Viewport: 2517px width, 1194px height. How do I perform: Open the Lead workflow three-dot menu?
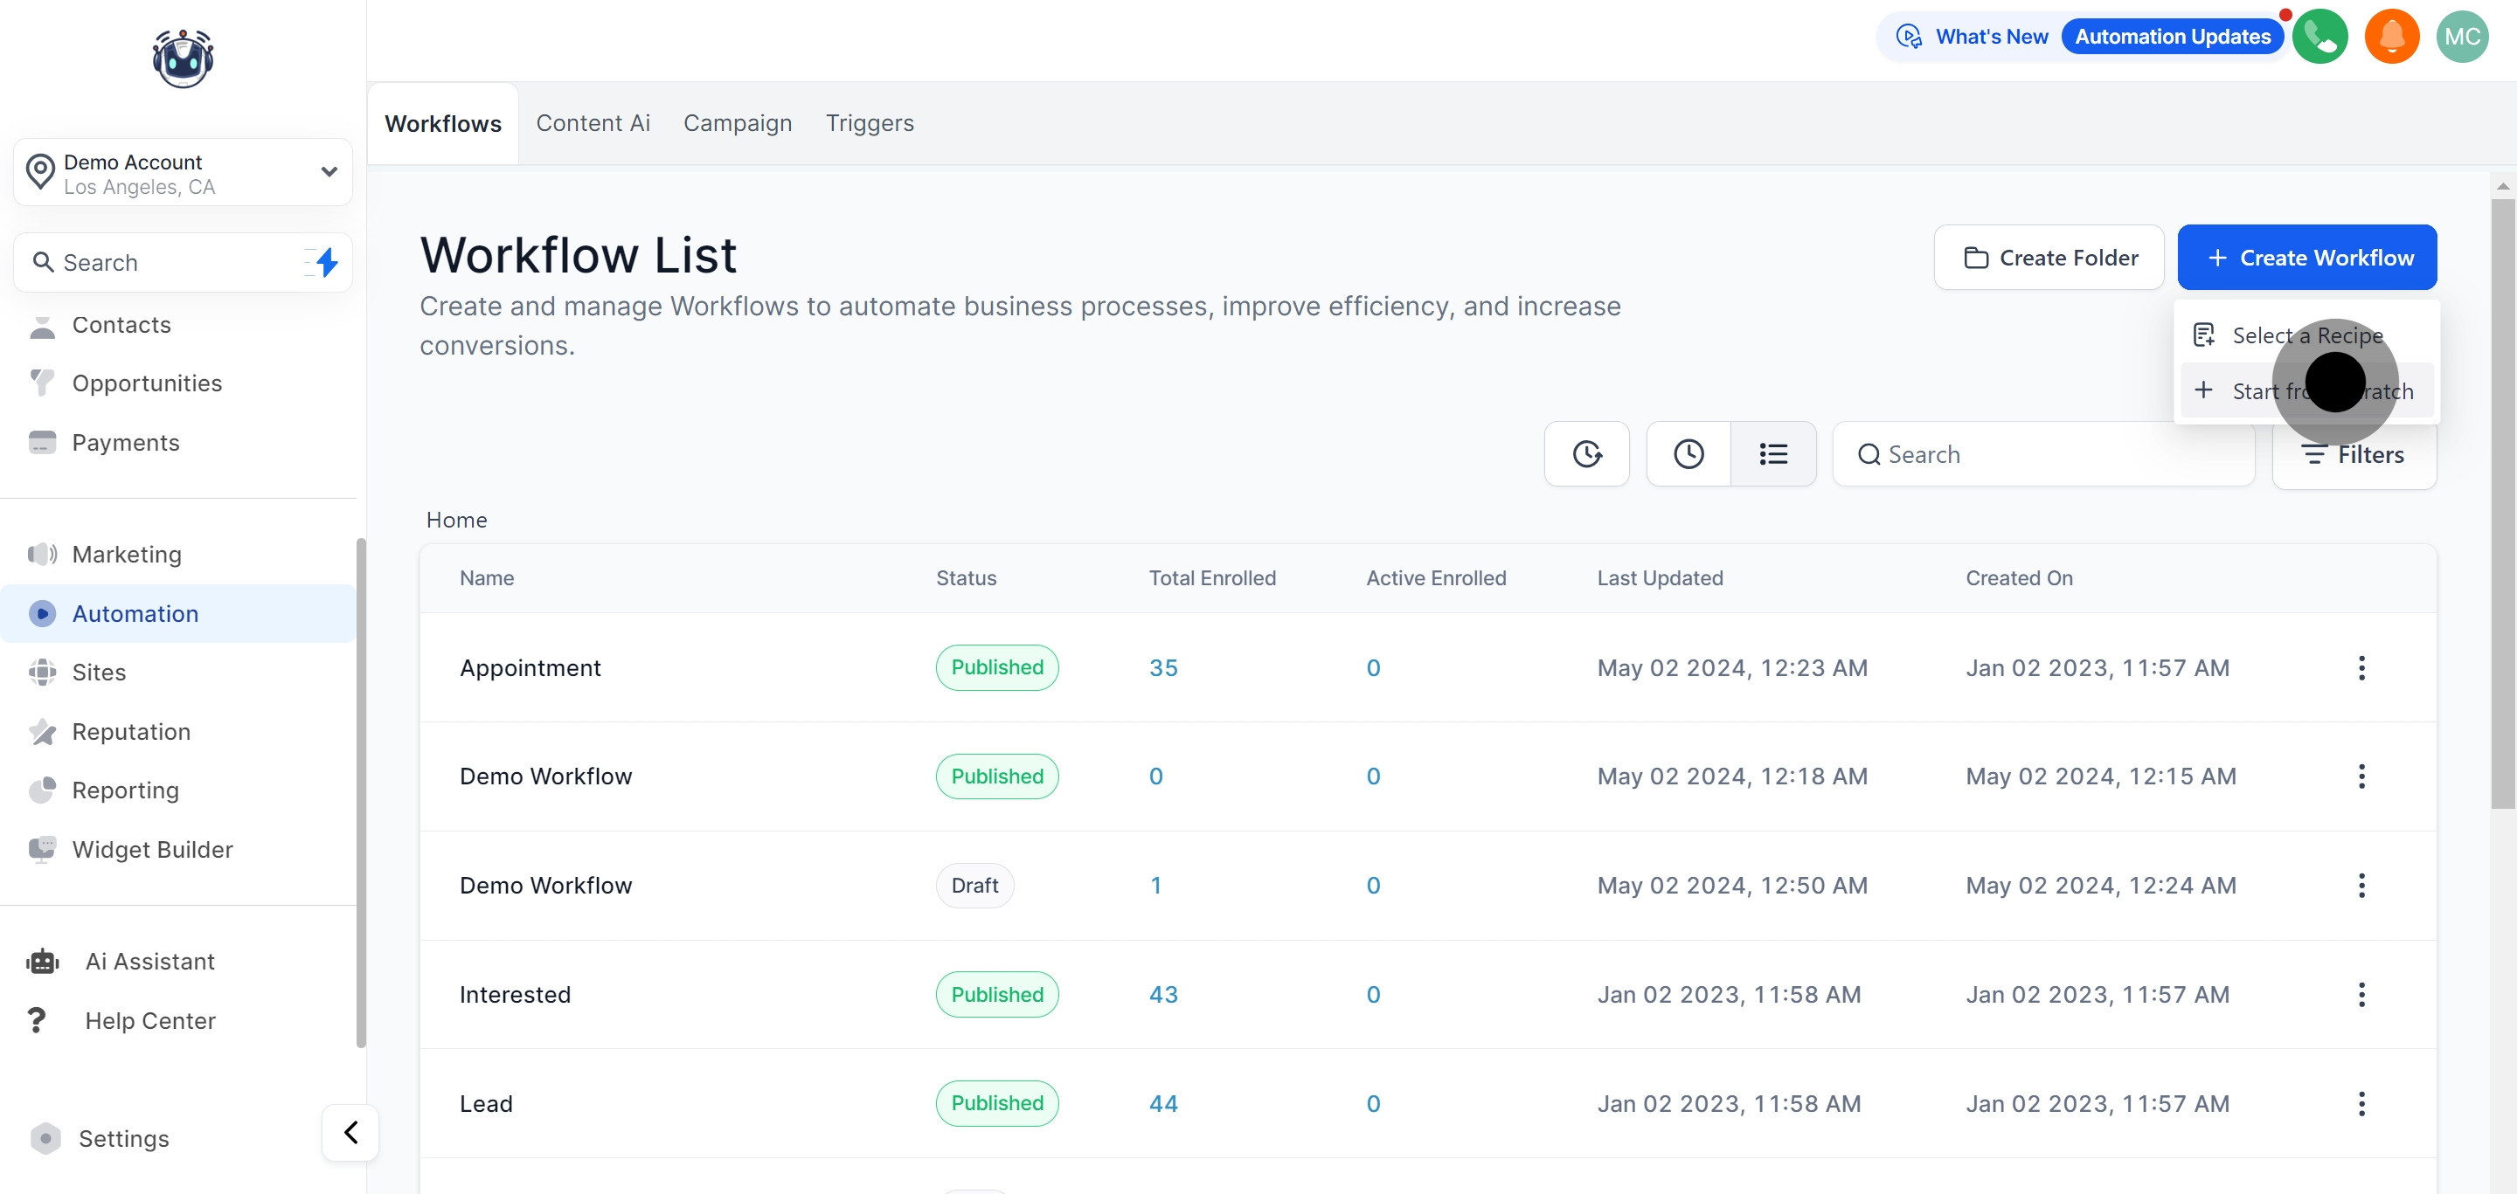pyautogui.click(x=2361, y=1103)
